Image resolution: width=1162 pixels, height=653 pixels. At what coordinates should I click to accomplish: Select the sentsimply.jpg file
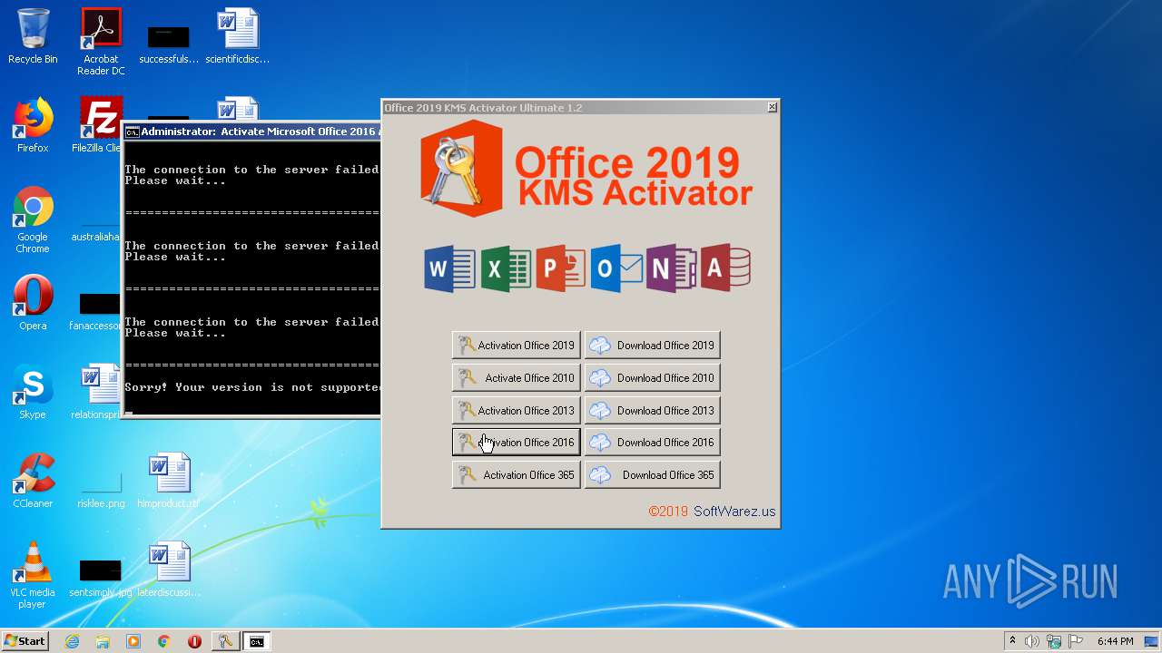tap(101, 578)
